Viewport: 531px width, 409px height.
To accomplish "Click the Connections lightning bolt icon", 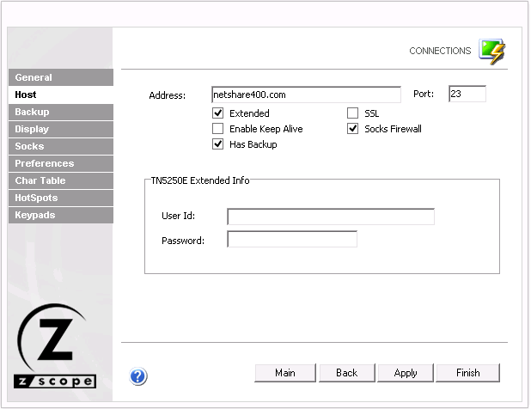I will (x=492, y=52).
